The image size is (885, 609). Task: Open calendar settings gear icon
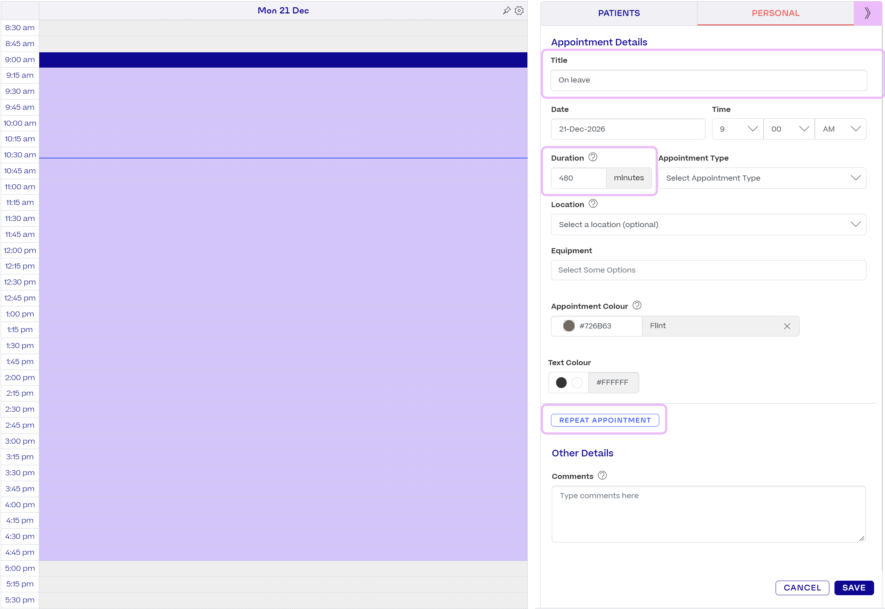tap(519, 11)
